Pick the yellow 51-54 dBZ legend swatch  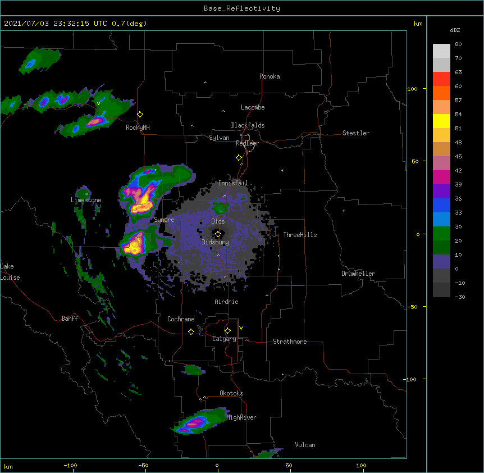pos(441,121)
